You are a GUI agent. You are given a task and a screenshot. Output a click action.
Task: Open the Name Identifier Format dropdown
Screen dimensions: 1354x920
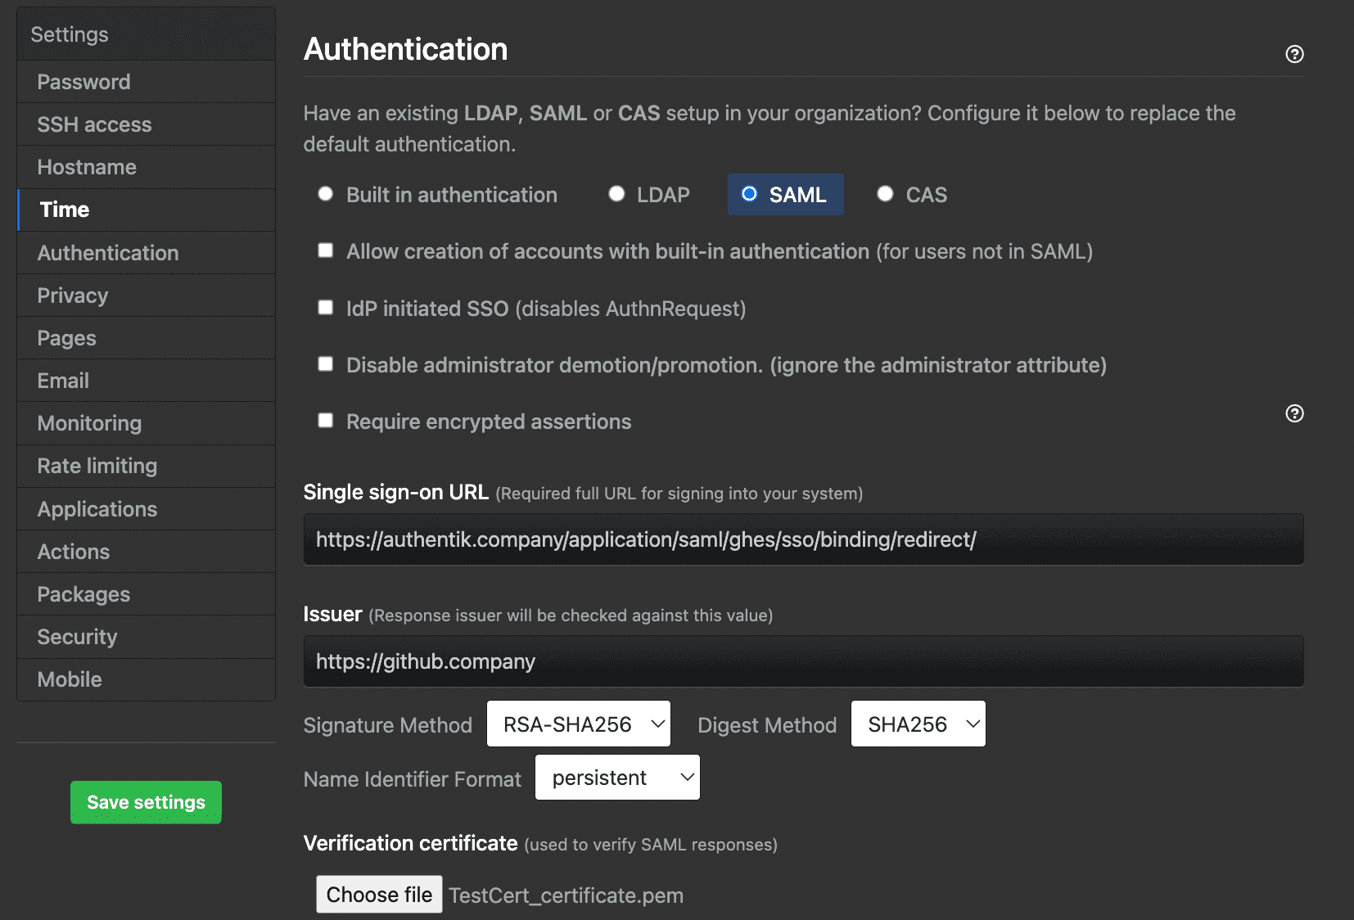point(616,777)
